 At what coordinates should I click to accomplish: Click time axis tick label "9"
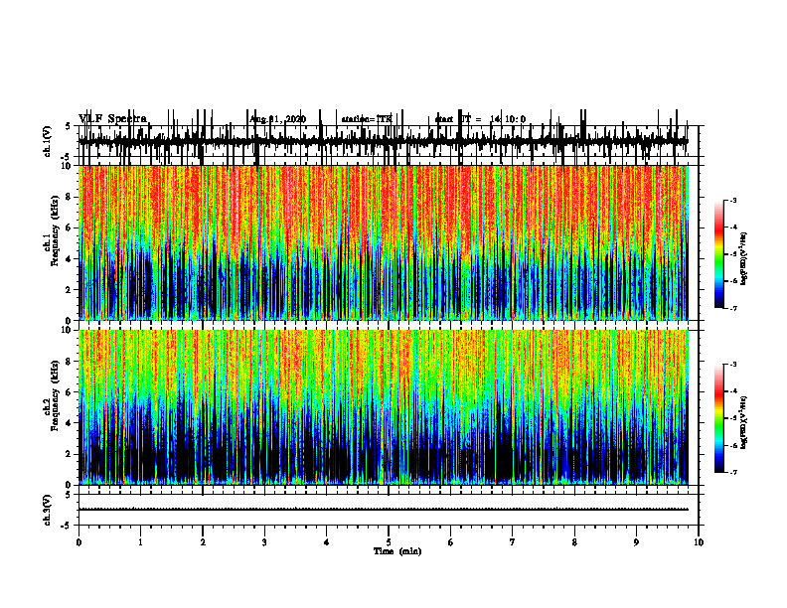pyautogui.click(x=636, y=542)
